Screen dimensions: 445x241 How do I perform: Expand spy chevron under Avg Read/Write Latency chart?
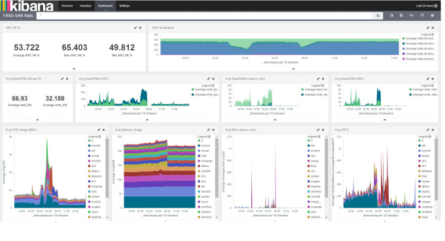coord(275,120)
